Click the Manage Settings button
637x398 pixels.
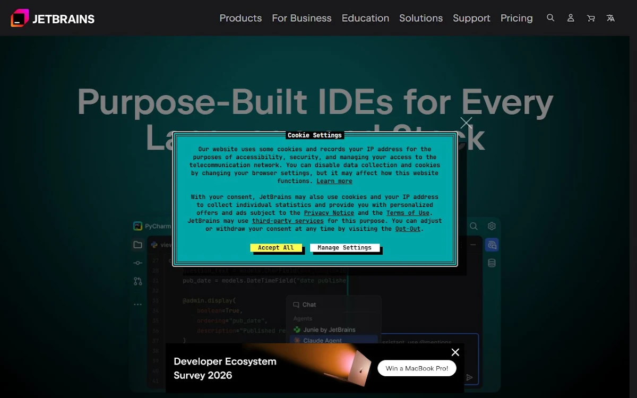[x=345, y=248]
